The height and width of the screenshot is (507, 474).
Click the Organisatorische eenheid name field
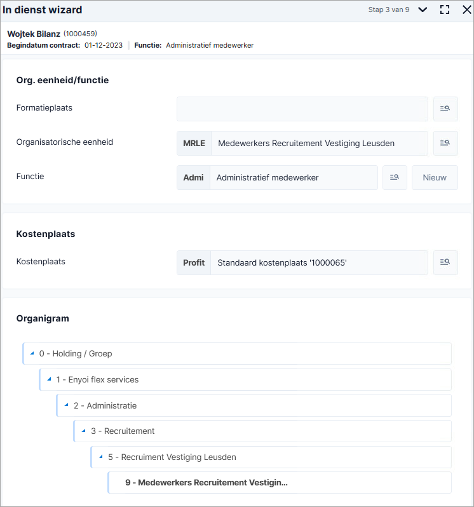(x=320, y=143)
